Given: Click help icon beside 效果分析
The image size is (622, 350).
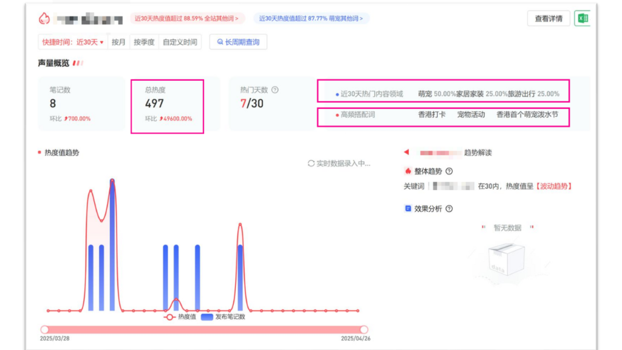Looking at the screenshot, I should [449, 209].
